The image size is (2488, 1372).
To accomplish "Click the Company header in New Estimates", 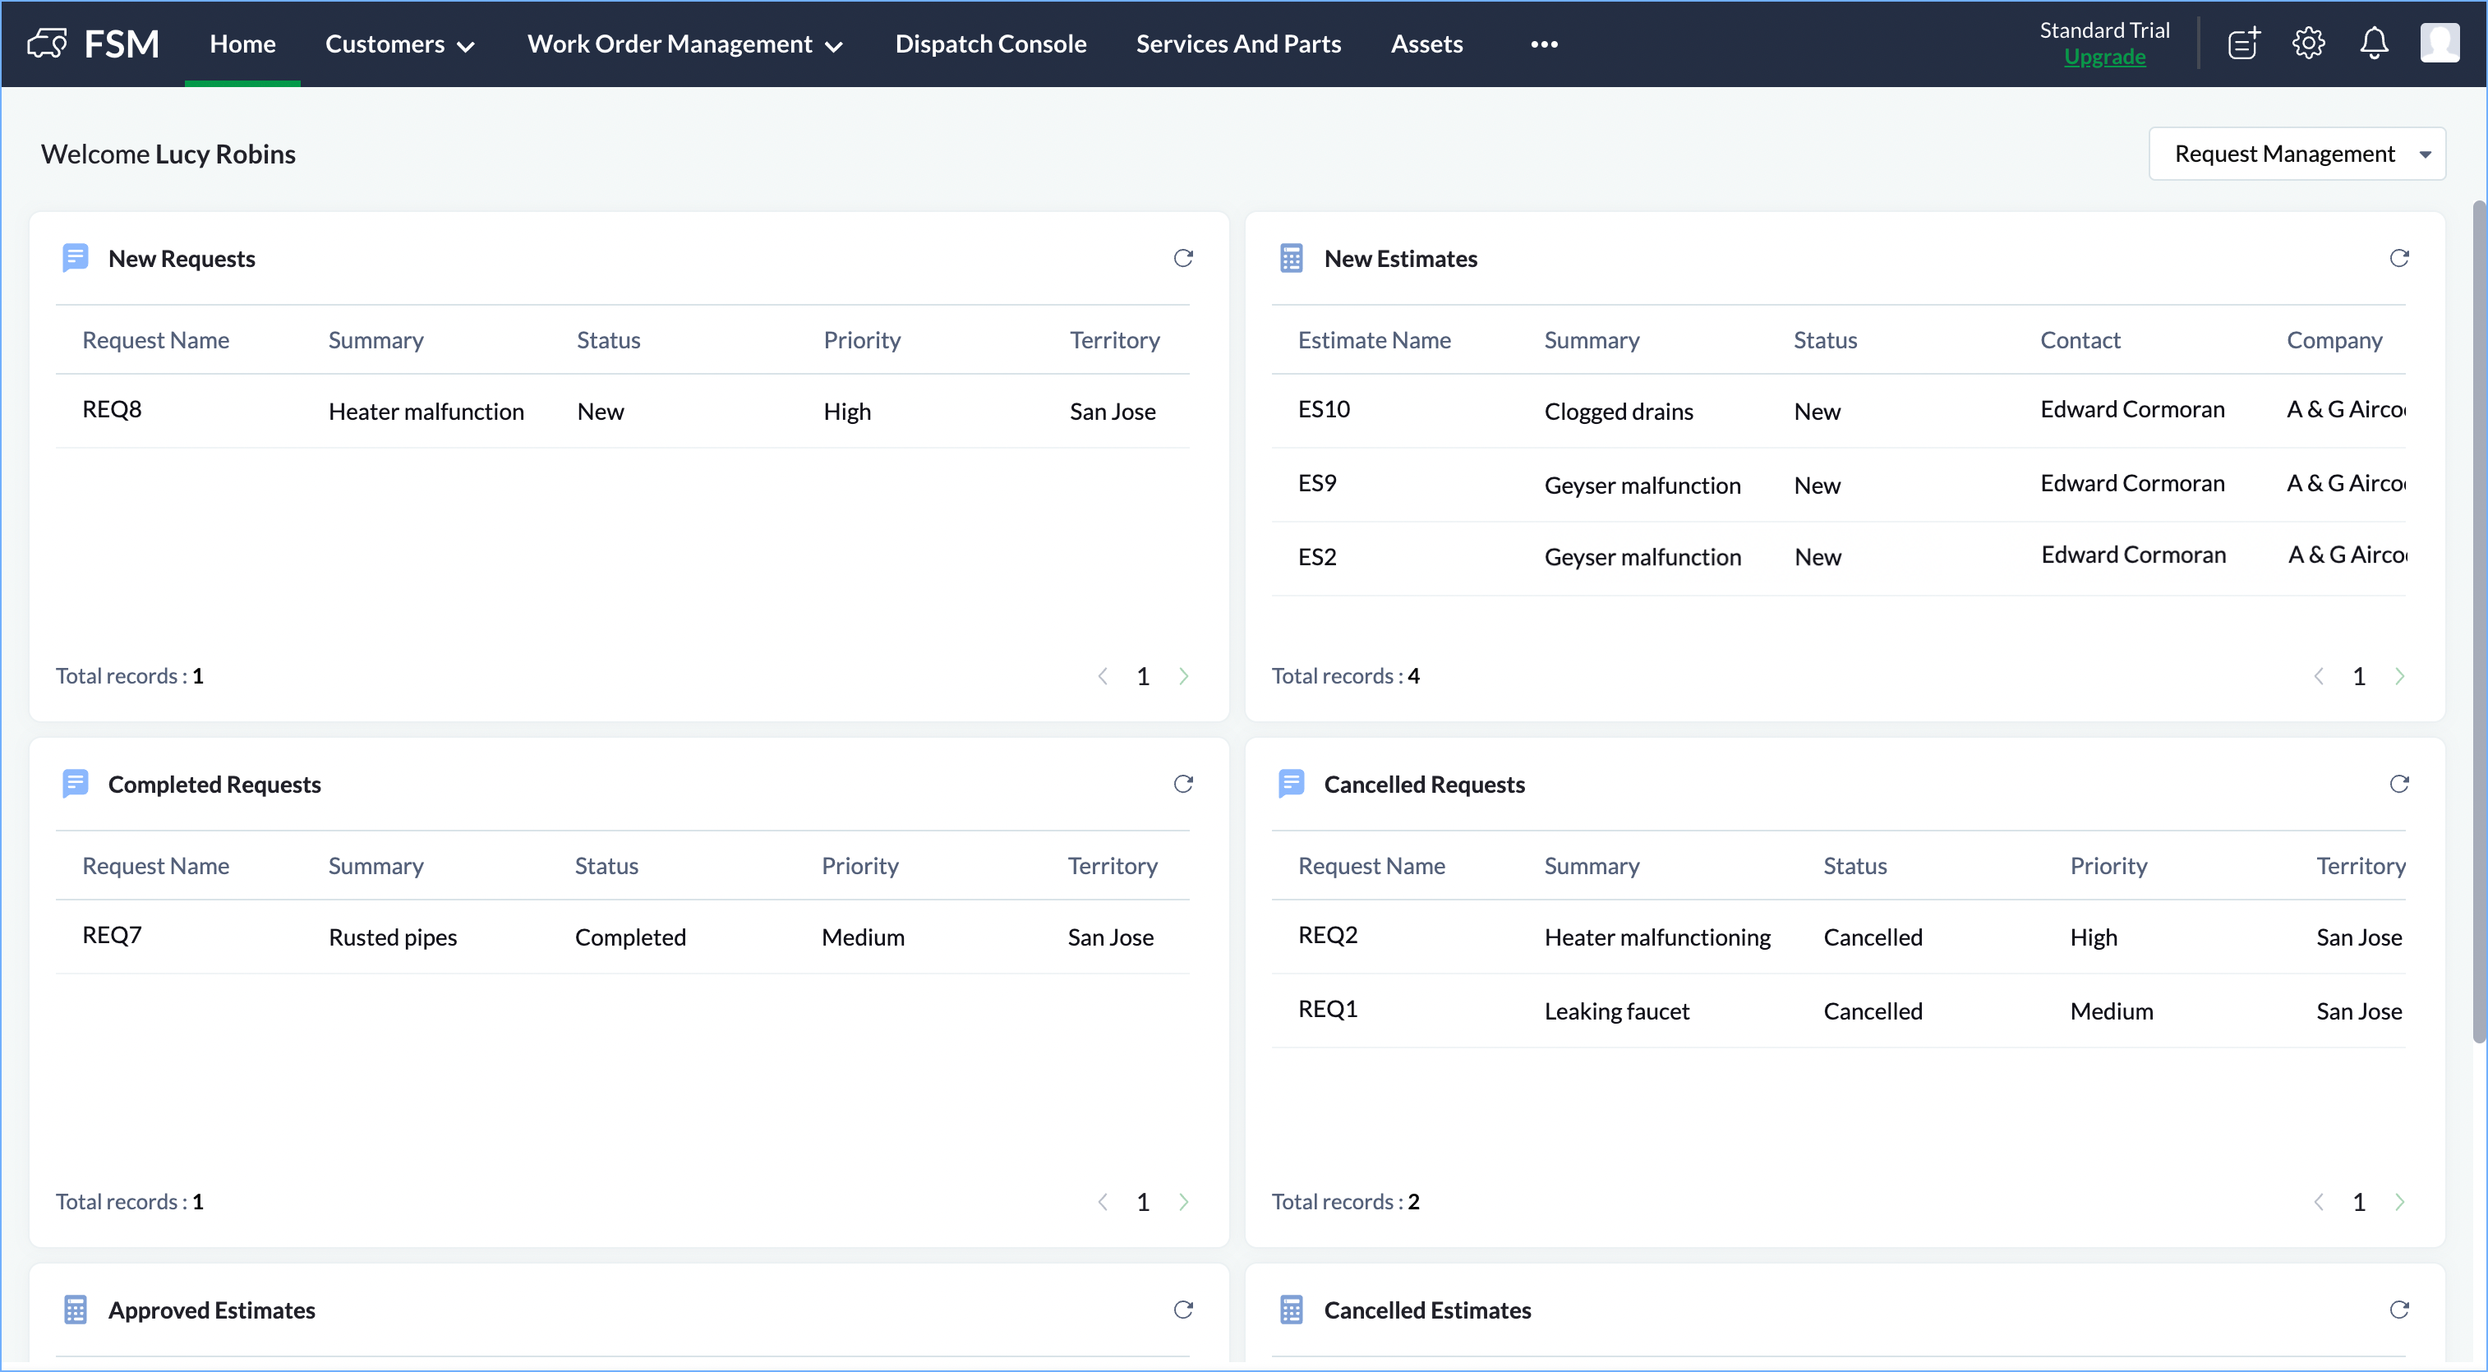I will click(x=2334, y=340).
